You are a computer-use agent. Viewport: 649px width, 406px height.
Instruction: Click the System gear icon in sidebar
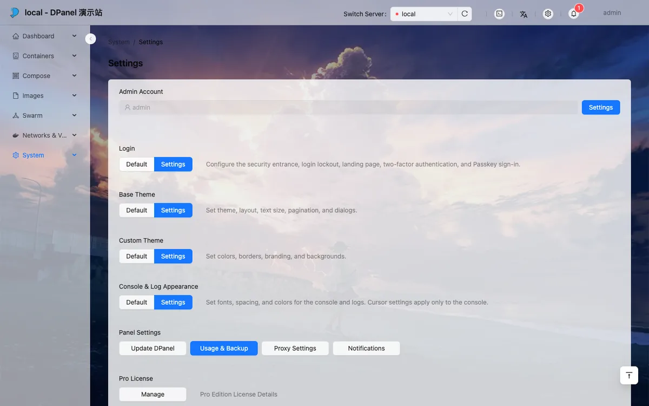16,155
